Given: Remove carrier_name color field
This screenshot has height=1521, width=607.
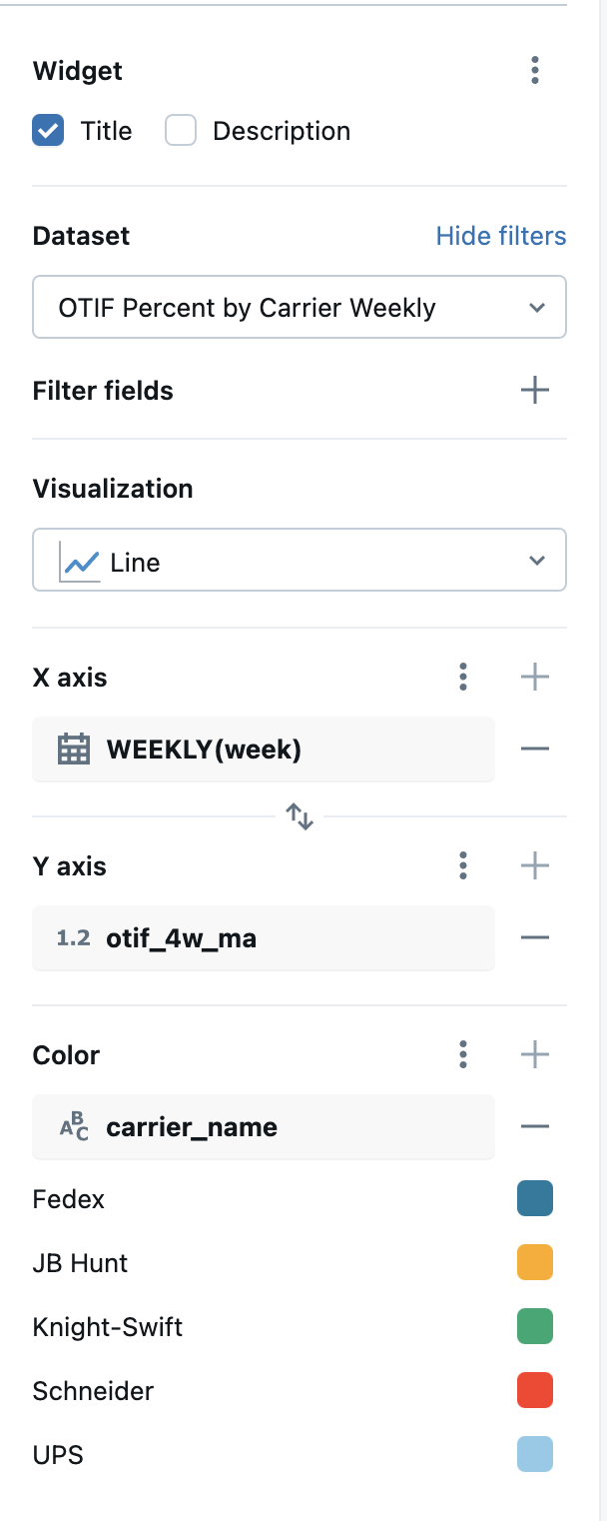Looking at the screenshot, I should 535,1126.
